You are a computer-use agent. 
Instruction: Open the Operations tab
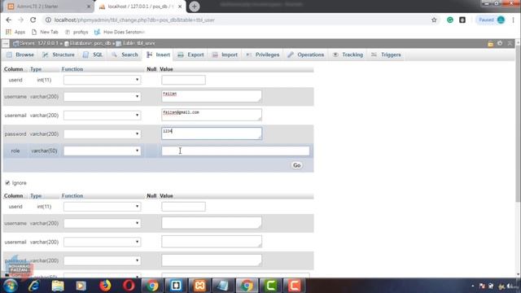coord(306,55)
